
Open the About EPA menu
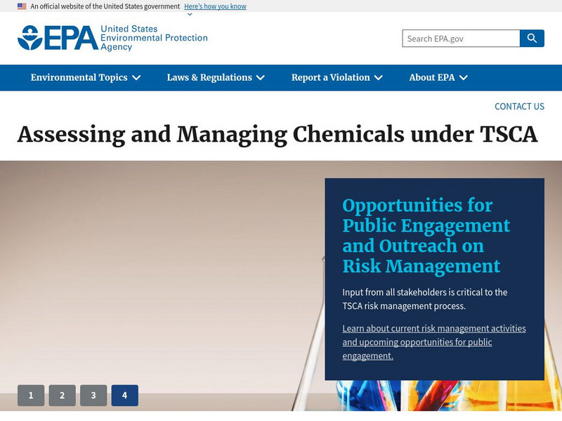(432, 78)
